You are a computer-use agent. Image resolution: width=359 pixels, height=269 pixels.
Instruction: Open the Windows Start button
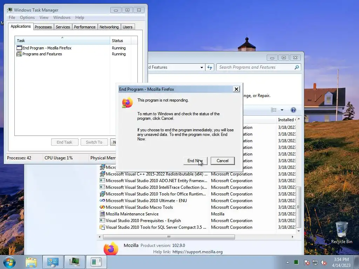coord(9,262)
